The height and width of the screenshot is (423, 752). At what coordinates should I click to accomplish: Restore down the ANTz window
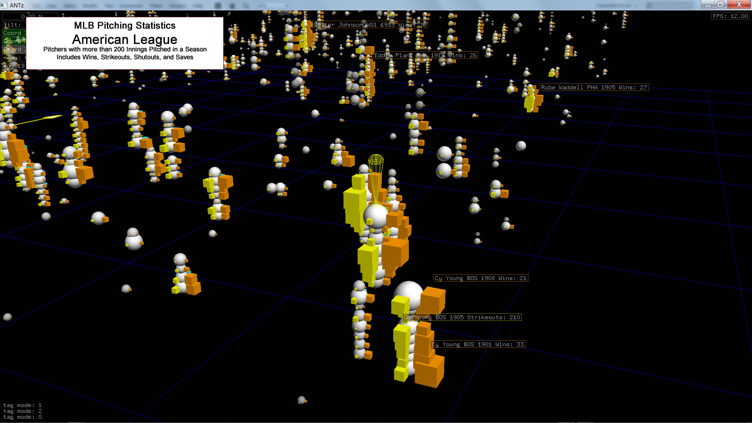720,5
